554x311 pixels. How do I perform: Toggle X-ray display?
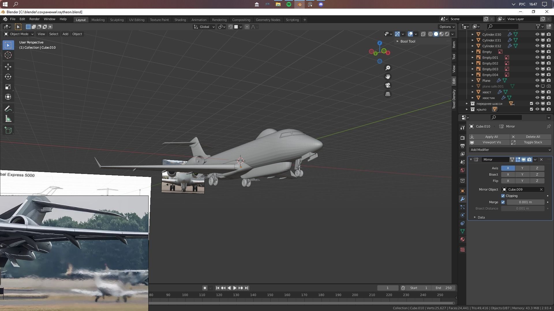423,34
